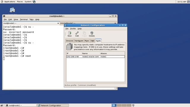This screenshot has height=107, width=190.
Task: Click root@node1 taskbar button
Action: click(x=20, y=106)
